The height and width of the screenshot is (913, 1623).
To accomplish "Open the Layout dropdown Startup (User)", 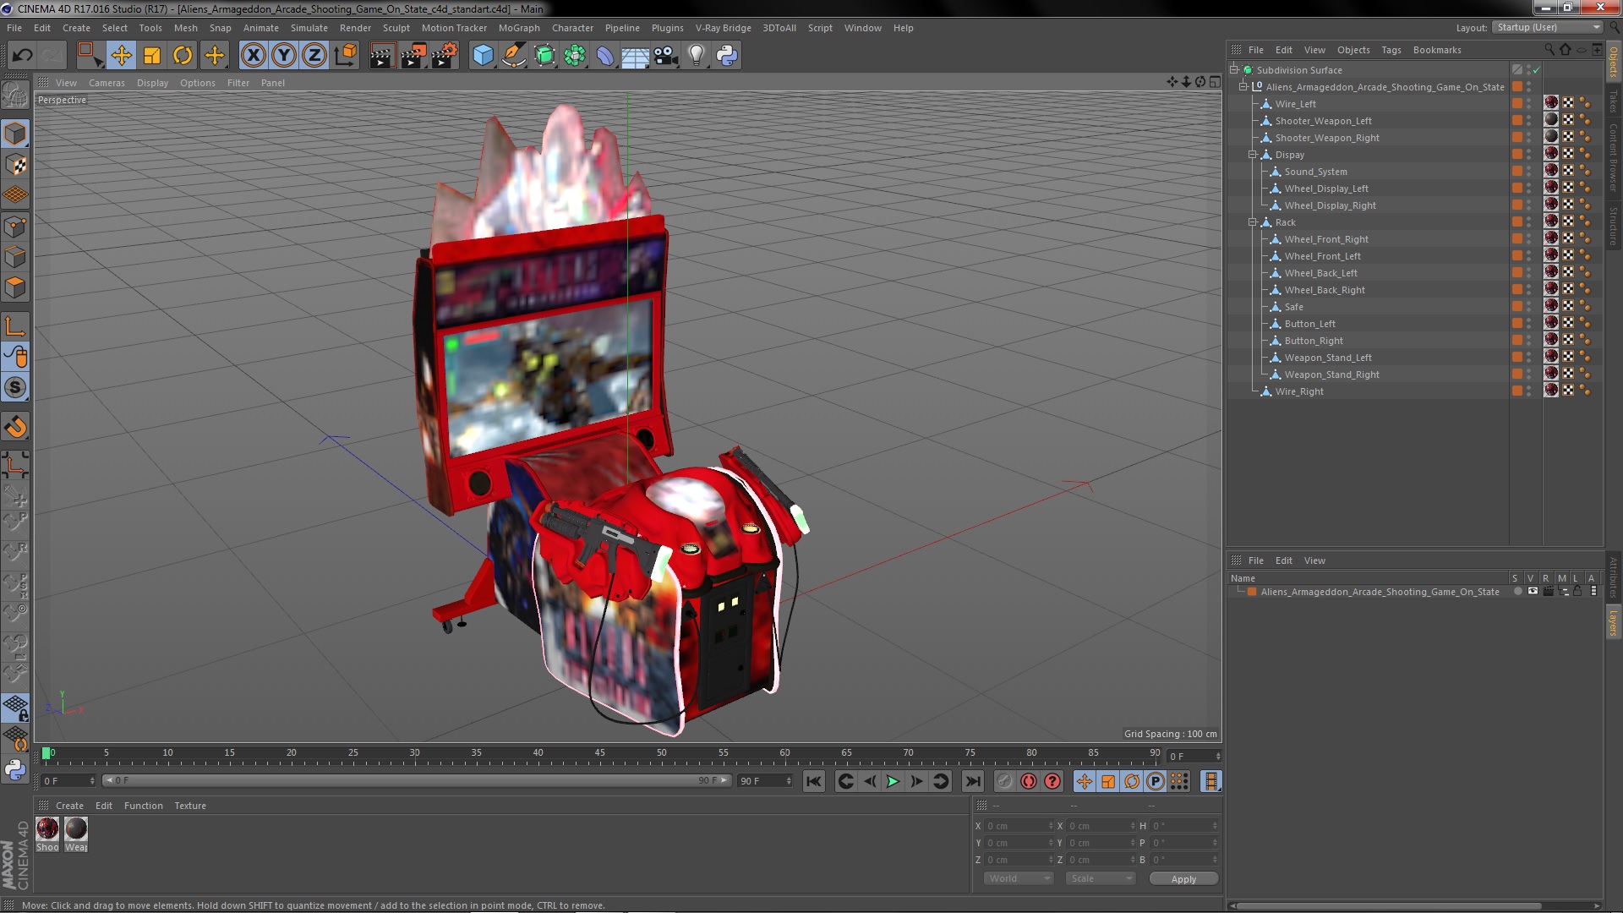I will [1547, 27].
